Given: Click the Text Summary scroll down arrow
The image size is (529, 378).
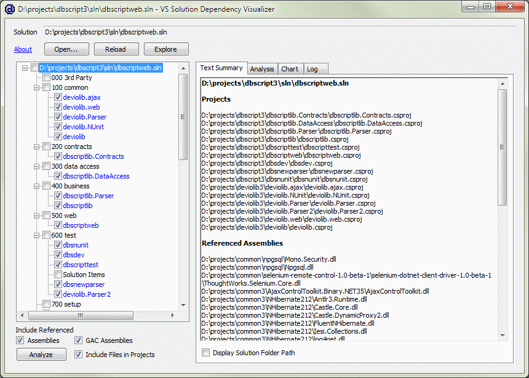Looking at the screenshot, I should 503,336.
